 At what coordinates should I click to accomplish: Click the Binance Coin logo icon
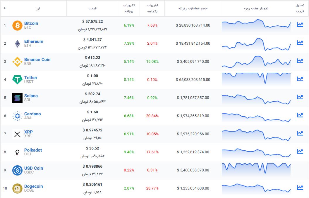click(17, 62)
